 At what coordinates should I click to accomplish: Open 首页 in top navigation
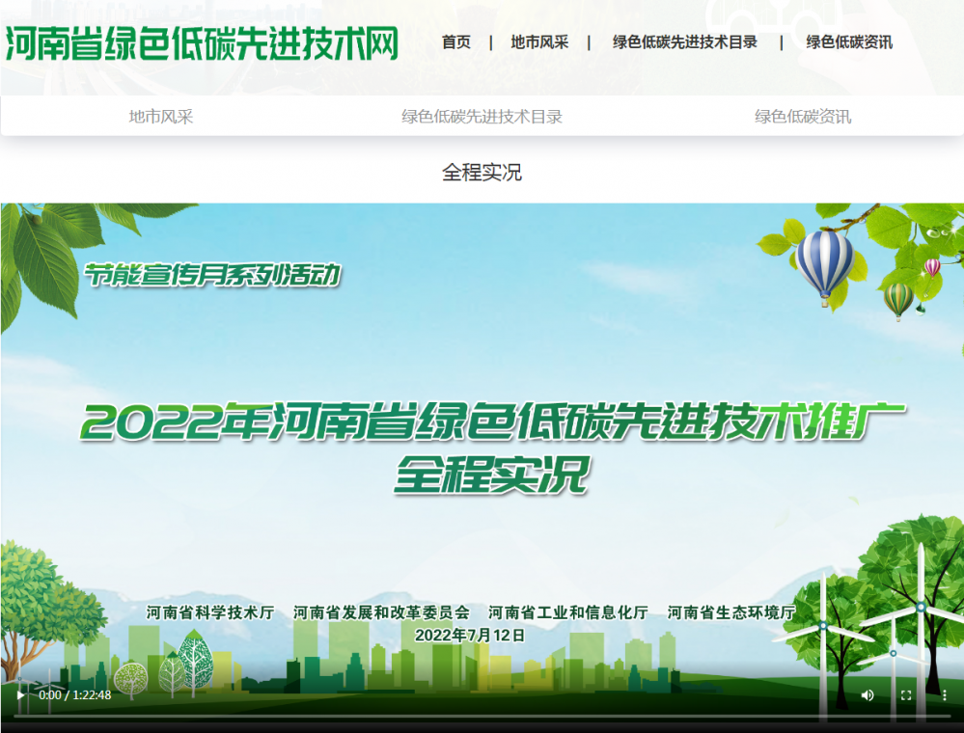[x=456, y=41]
